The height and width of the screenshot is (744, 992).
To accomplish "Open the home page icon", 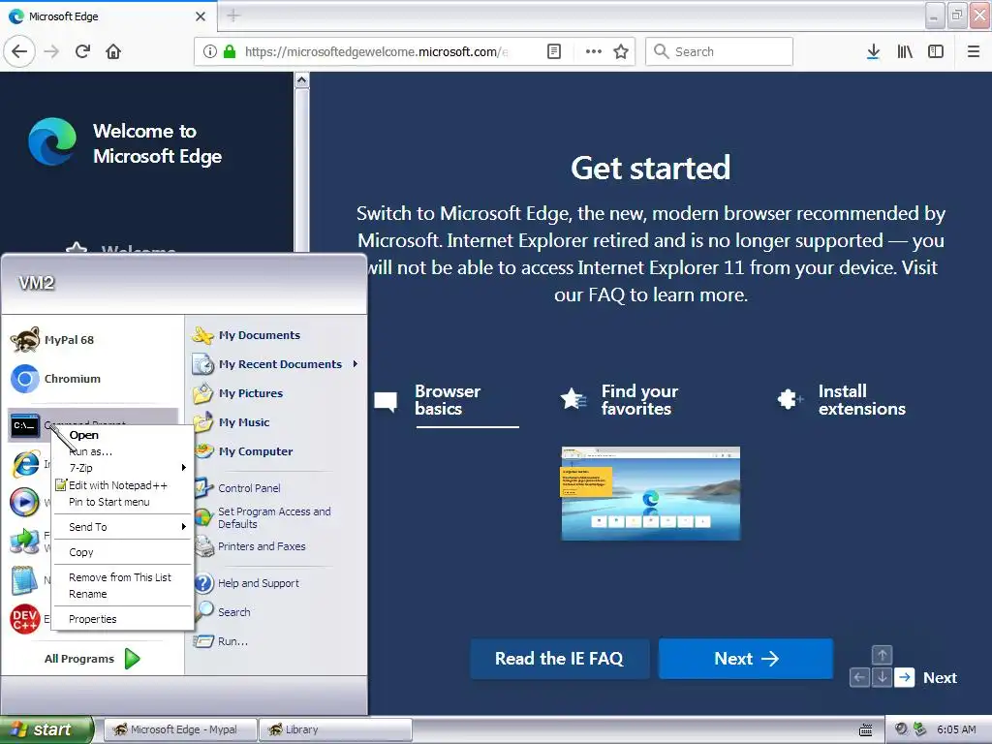I will point(113,51).
